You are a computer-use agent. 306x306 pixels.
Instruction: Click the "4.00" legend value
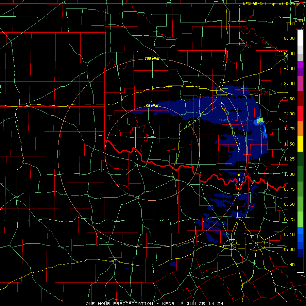tap(289, 68)
